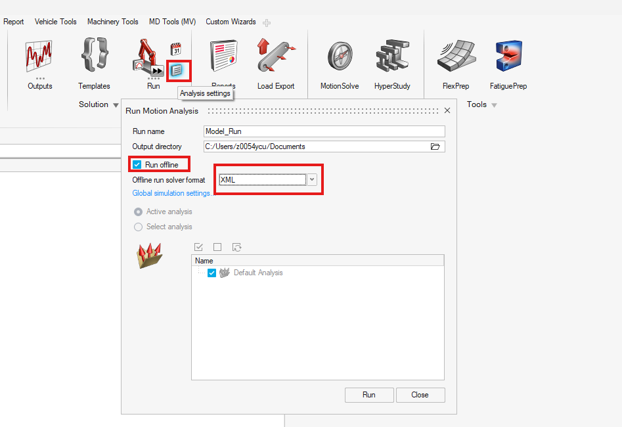This screenshot has height=427, width=622.
Task: Click the Name column header
Action: coord(318,261)
